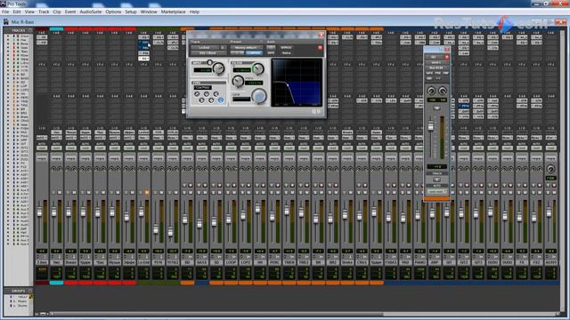Select the Drums group in the GROUPS list
Viewport: 570px width, 320px height.
point(22,306)
